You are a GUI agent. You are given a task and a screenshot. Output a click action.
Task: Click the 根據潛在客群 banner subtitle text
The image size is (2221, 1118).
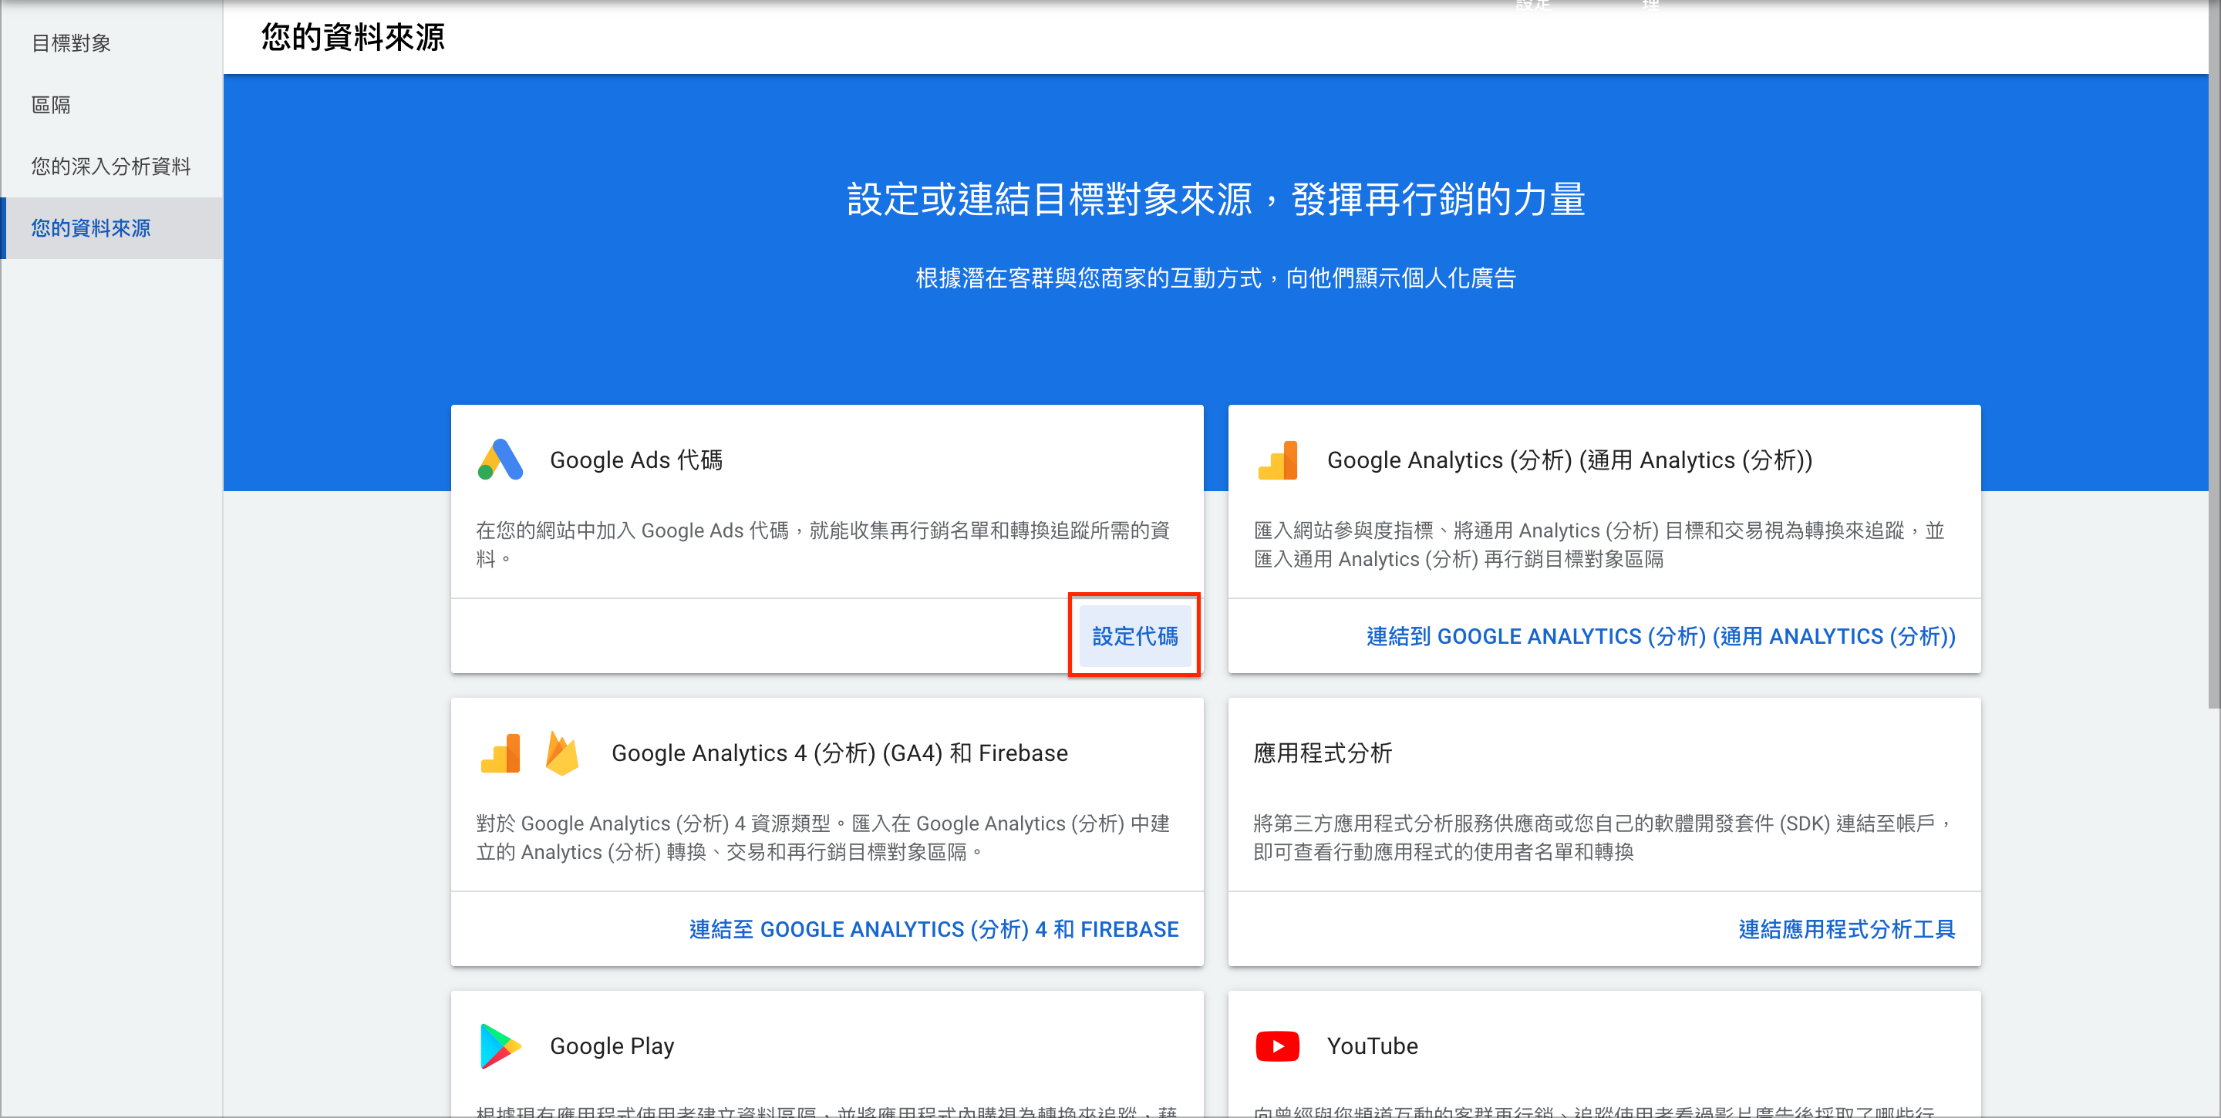click(x=1215, y=278)
